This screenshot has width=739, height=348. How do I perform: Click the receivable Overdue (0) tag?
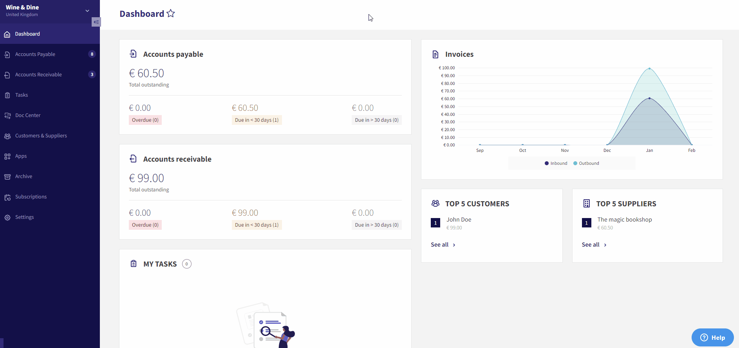tap(145, 225)
